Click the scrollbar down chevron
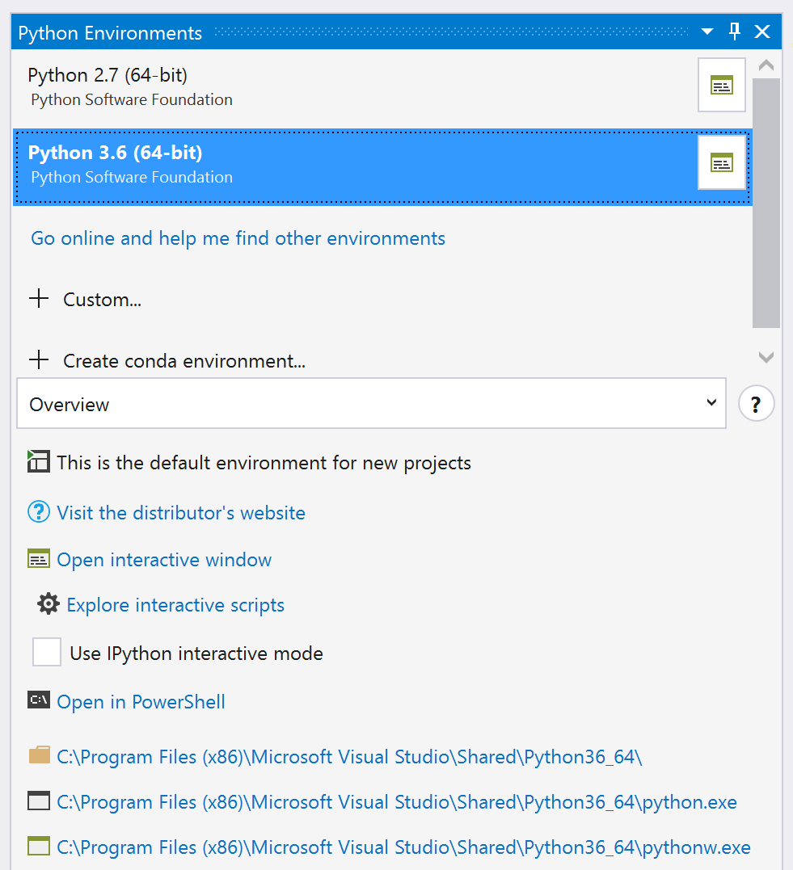Viewport: 793px width, 870px height. 765,356
